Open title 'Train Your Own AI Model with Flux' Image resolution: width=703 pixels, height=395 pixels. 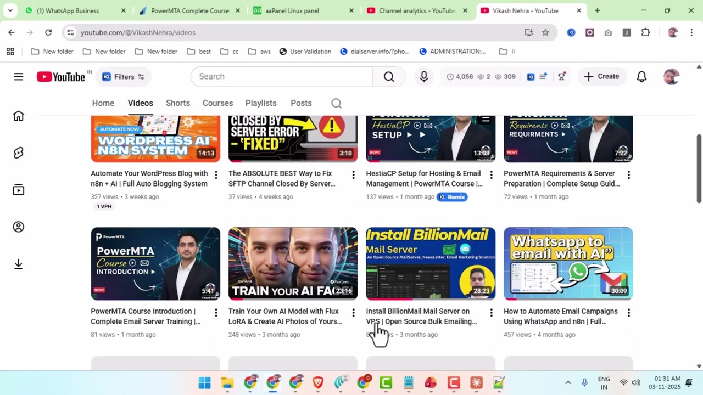(285, 317)
